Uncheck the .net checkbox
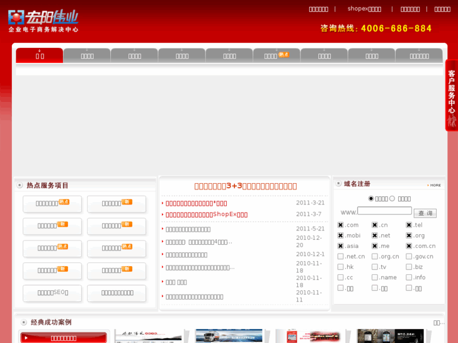 click(x=375, y=235)
